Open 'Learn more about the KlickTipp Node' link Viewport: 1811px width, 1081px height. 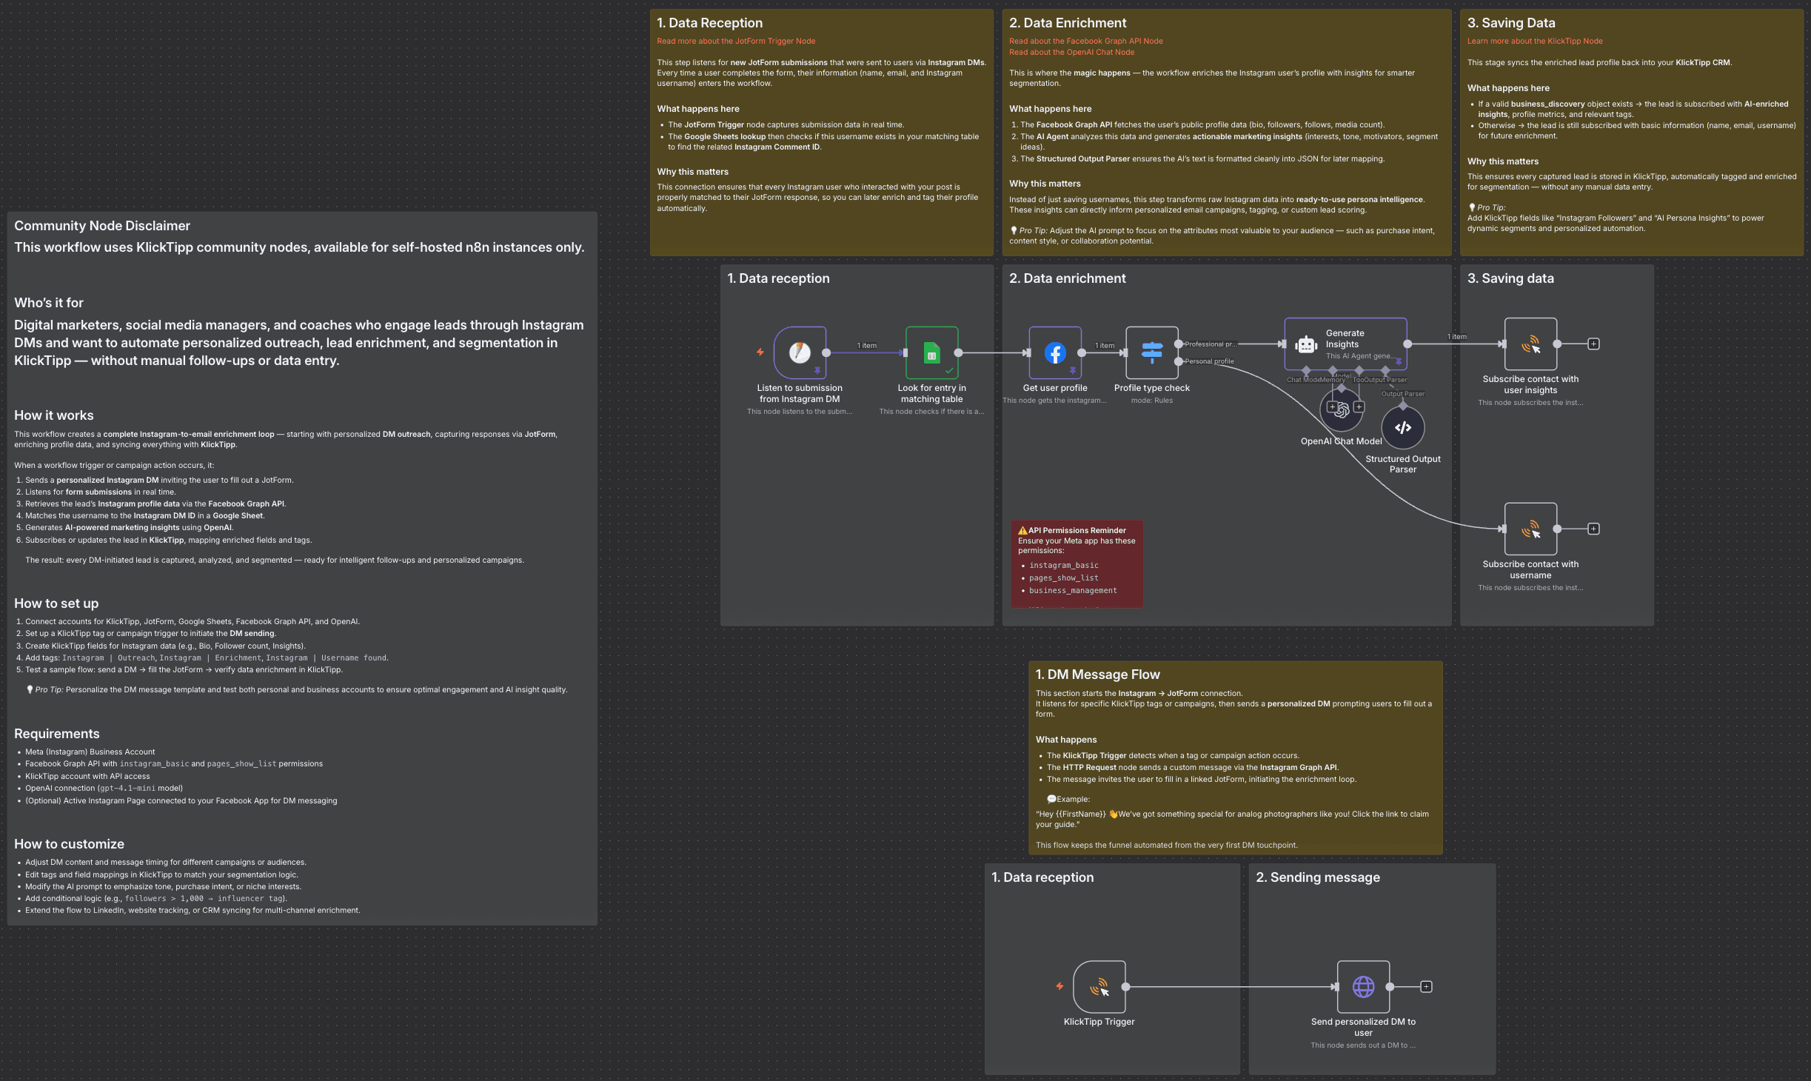click(x=1534, y=41)
